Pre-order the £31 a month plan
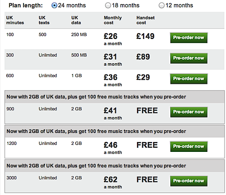Image resolution: width=226 pixels, height=195 pixels. (189, 58)
